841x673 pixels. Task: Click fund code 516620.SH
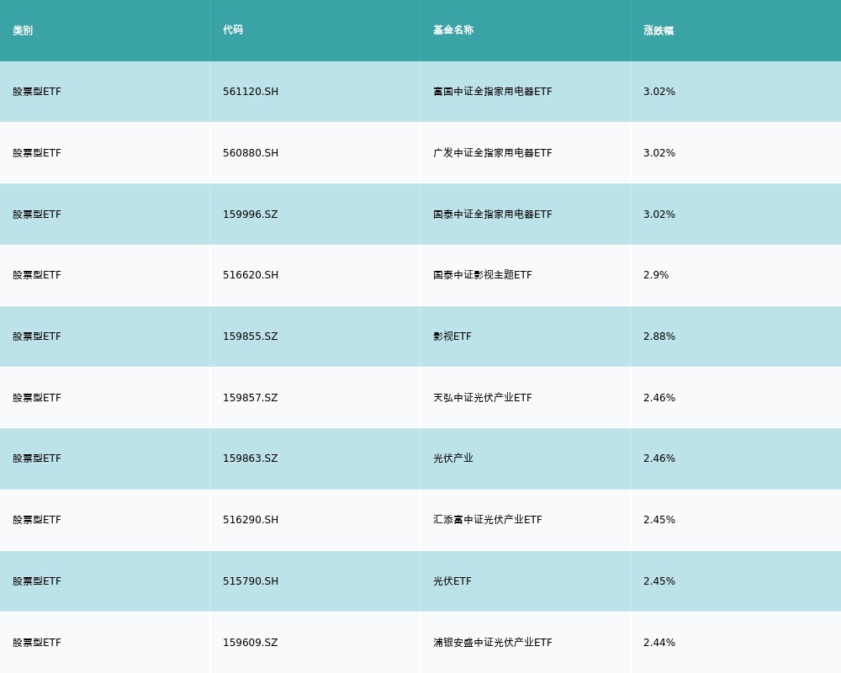tap(251, 275)
